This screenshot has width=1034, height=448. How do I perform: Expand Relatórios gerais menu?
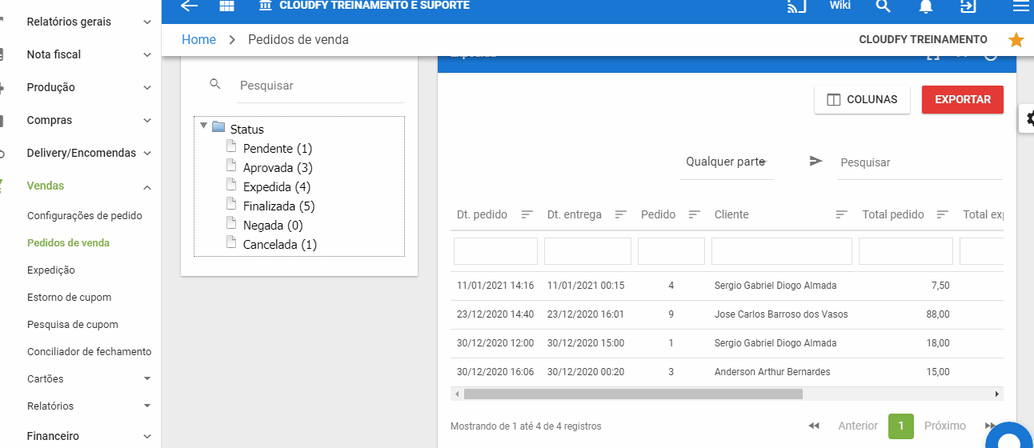147,22
